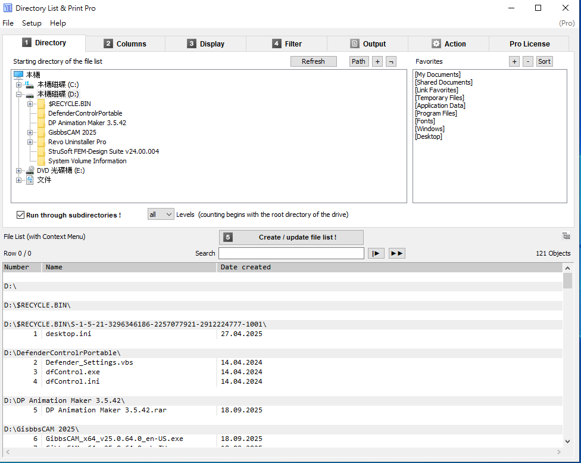Toggle Run through subdirectories checkbox
Image resolution: width=581 pixels, height=463 pixels.
pyautogui.click(x=20, y=215)
